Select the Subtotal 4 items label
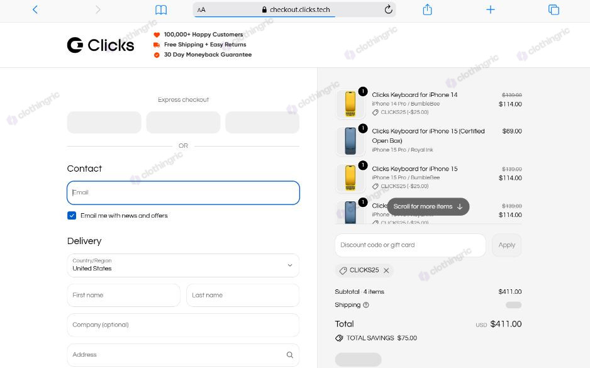The width and height of the screenshot is (590, 368). click(x=359, y=292)
